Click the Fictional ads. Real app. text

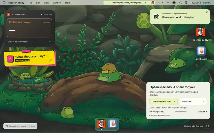[x=194, y=126]
